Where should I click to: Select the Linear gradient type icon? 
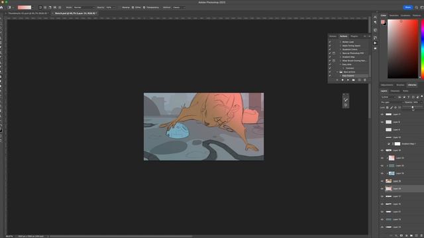pos(40,7)
